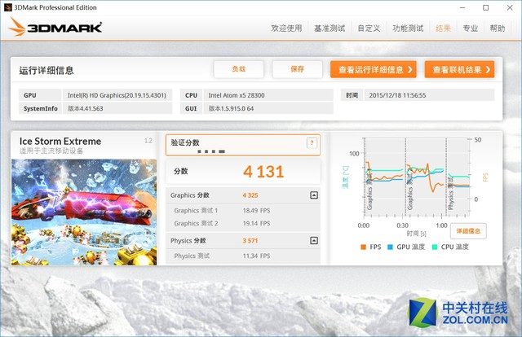
Task: Select the 结果 tab
Action: pyautogui.click(x=443, y=28)
